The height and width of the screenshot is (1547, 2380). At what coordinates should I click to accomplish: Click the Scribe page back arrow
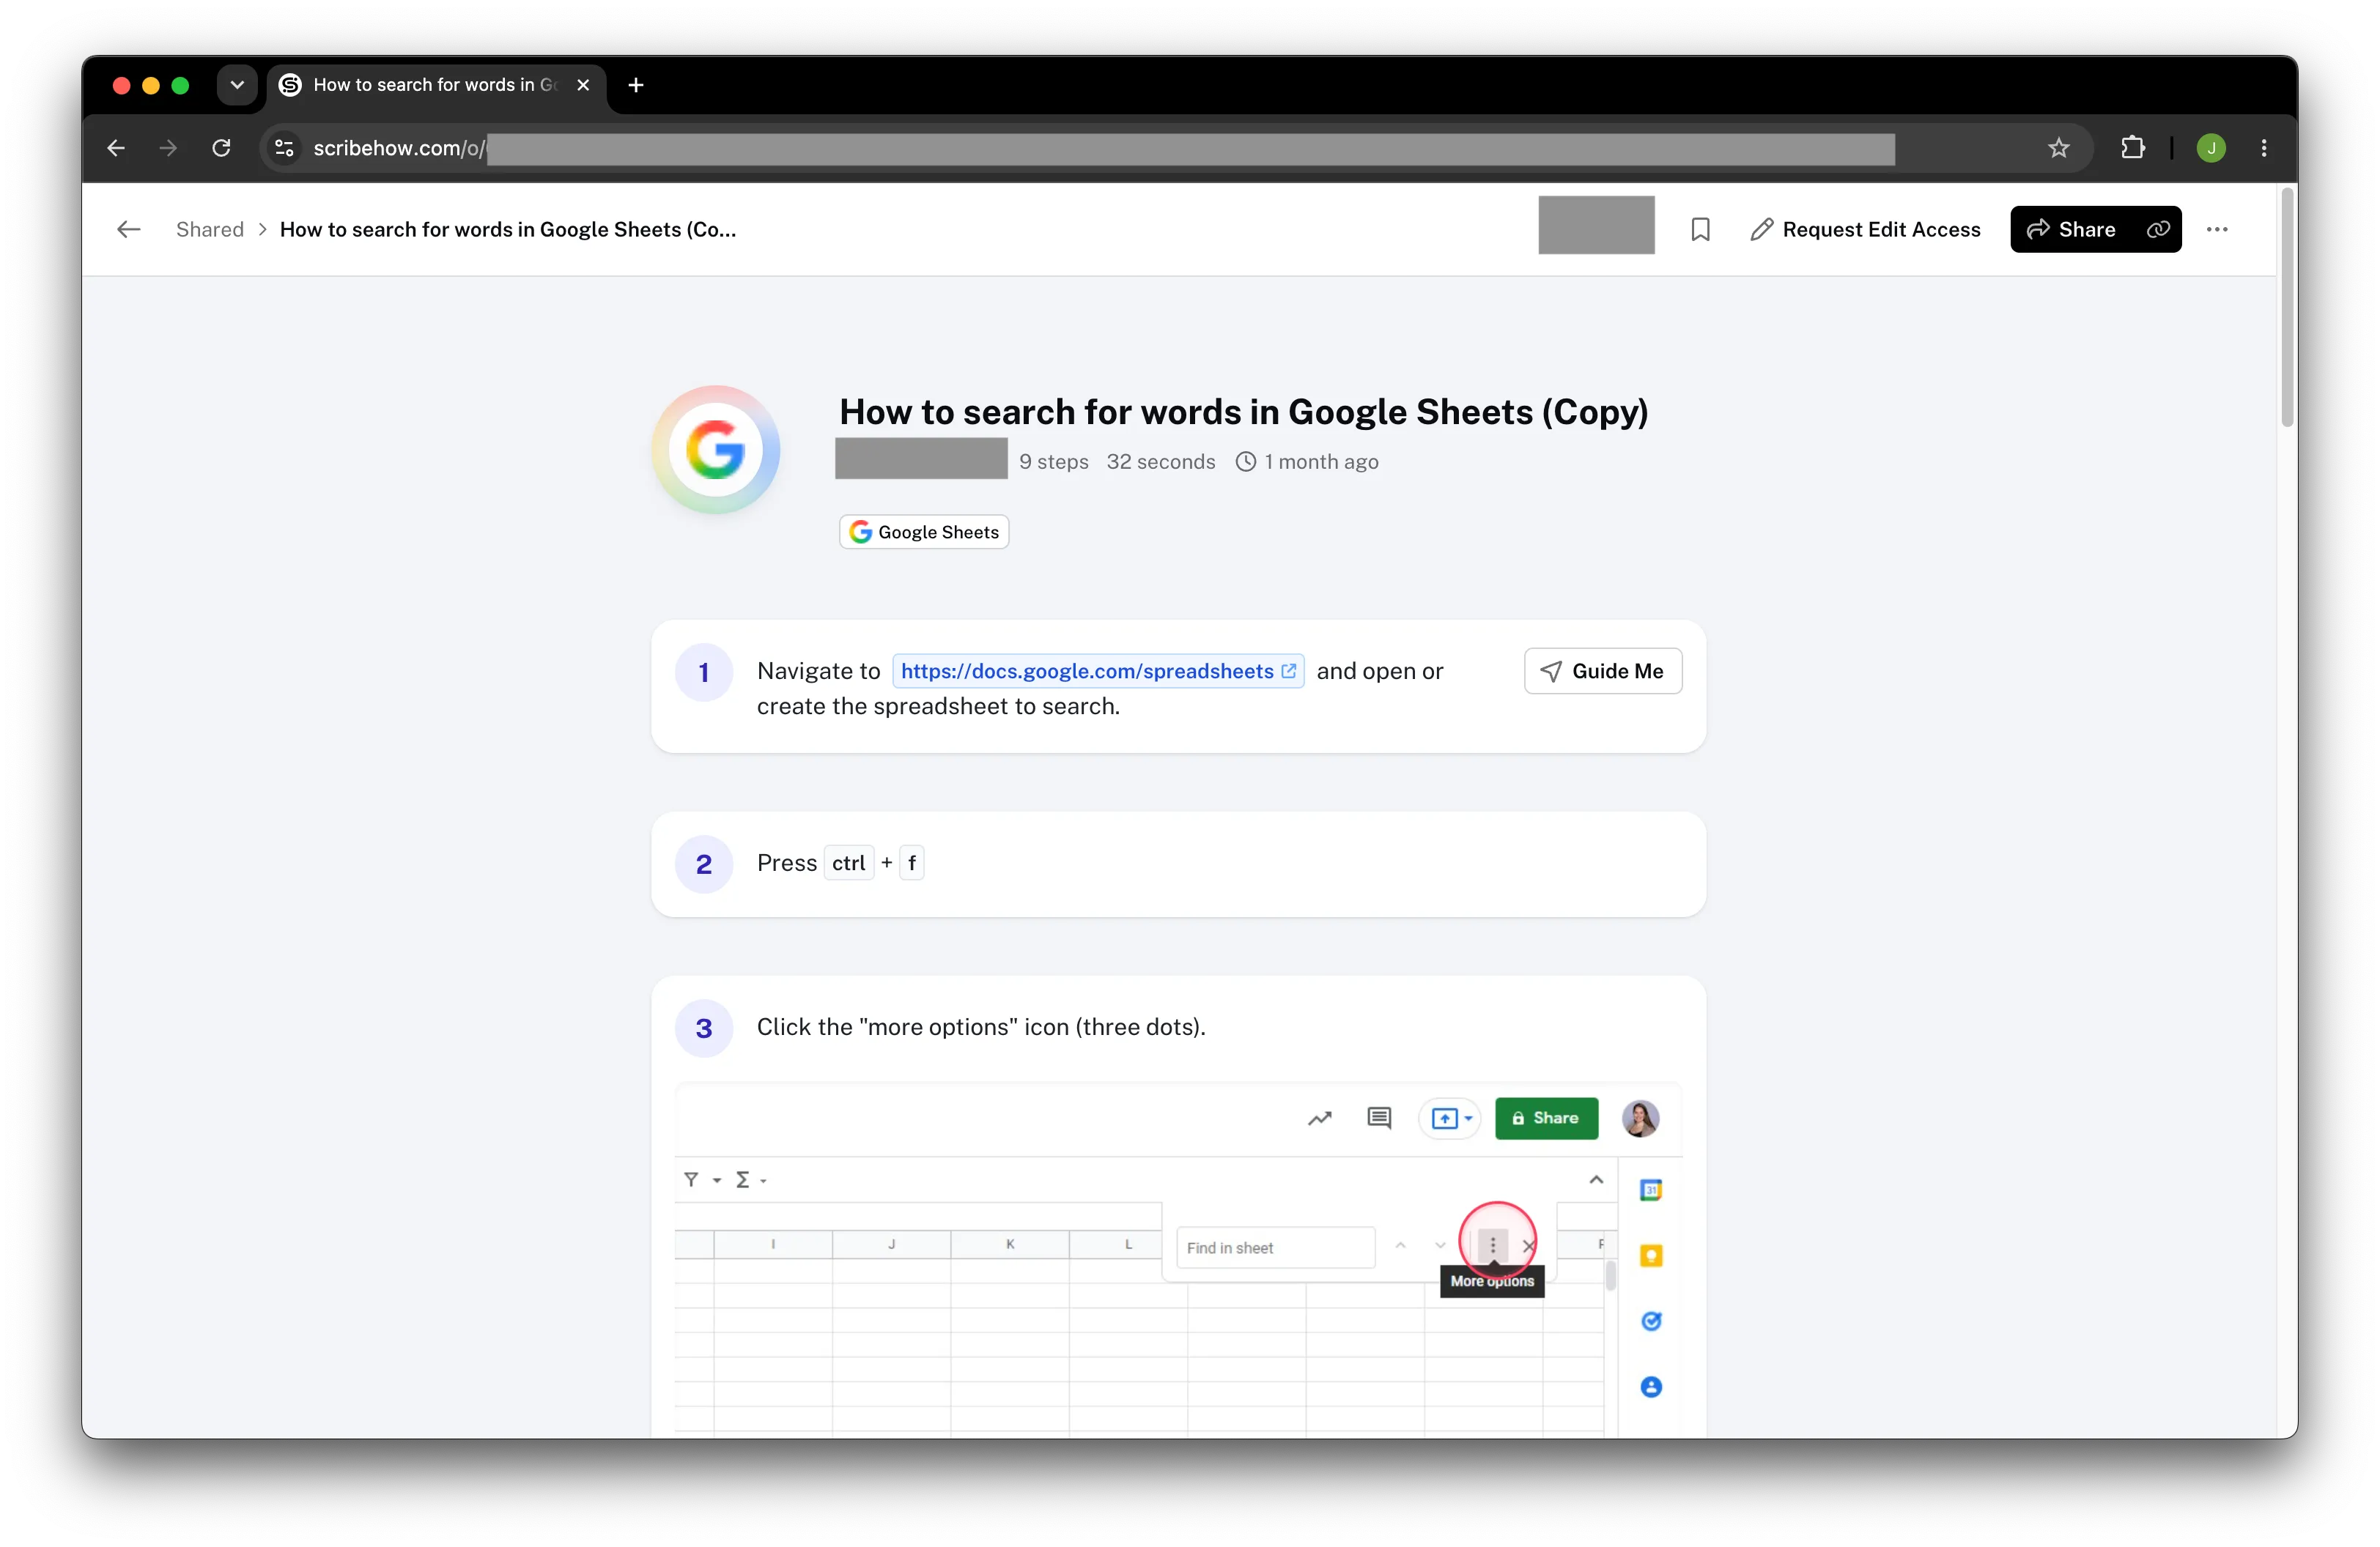[x=129, y=230]
